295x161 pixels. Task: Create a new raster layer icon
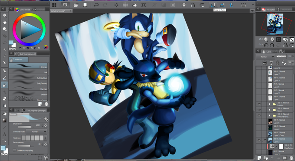click(259, 158)
